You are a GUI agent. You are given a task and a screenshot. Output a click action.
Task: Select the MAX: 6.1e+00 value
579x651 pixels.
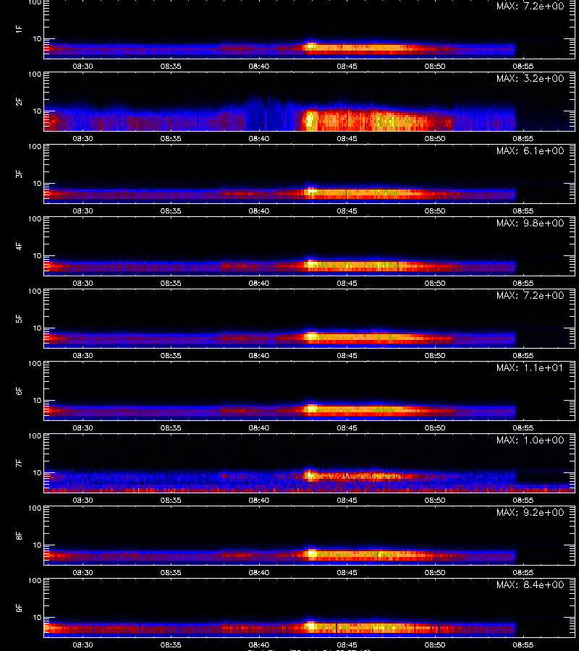530,150
